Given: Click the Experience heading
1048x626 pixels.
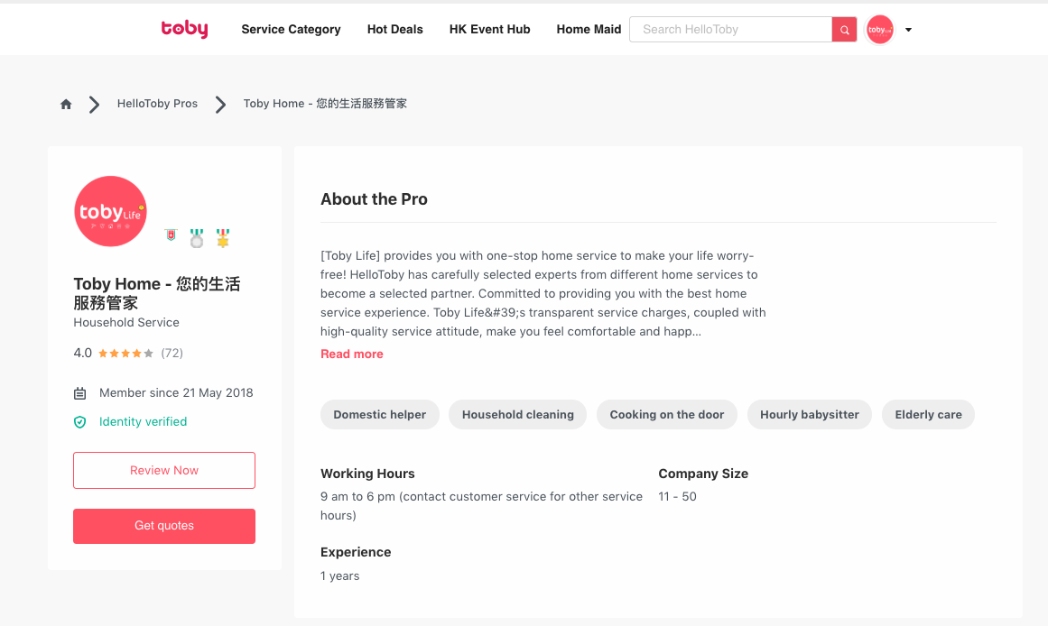Looking at the screenshot, I should coord(356,553).
